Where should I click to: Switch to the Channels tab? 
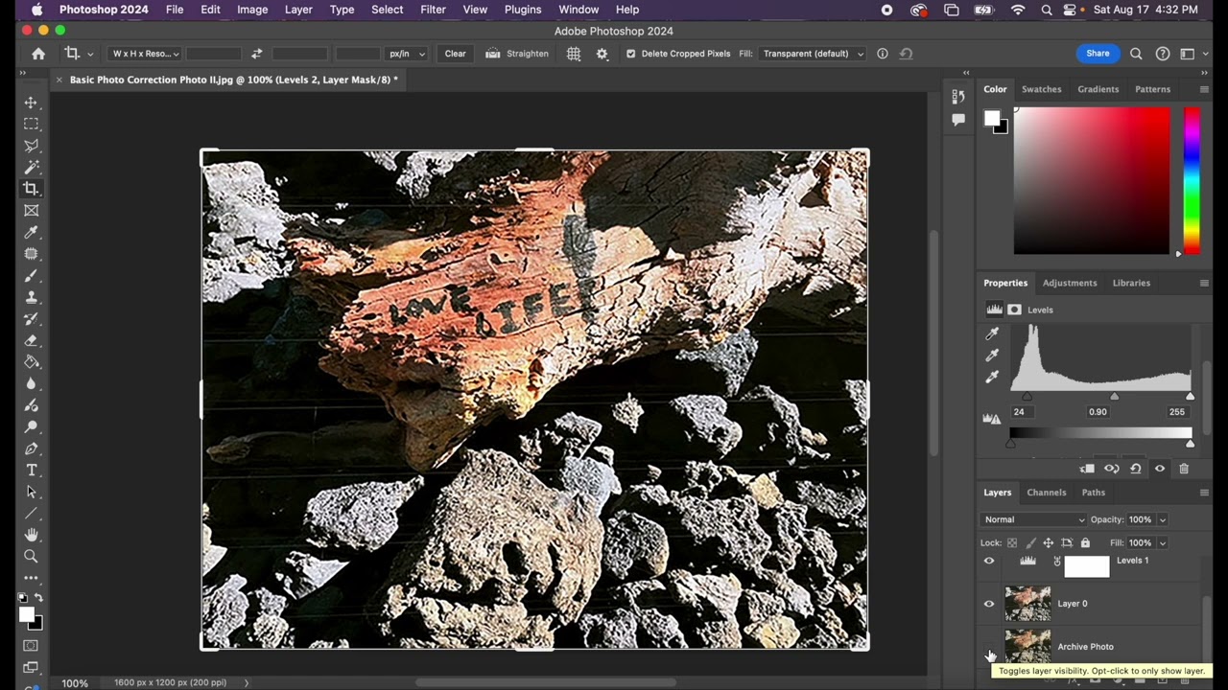(1047, 493)
